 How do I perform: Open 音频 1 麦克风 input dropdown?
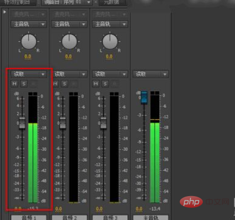(x=28, y=14)
